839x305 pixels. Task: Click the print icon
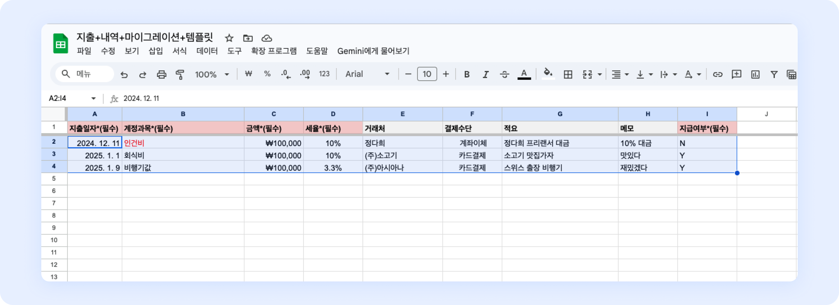[161, 75]
